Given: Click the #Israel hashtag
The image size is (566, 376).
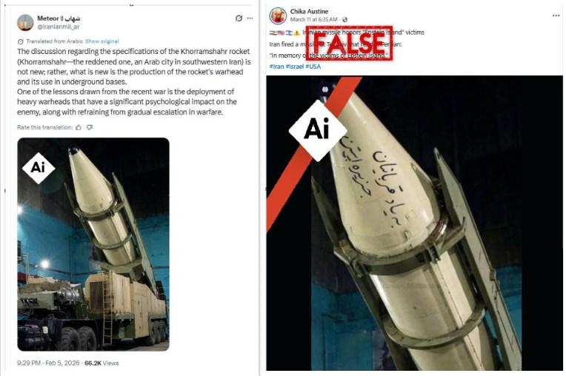Looking at the screenshot, I should pos(295,67).
